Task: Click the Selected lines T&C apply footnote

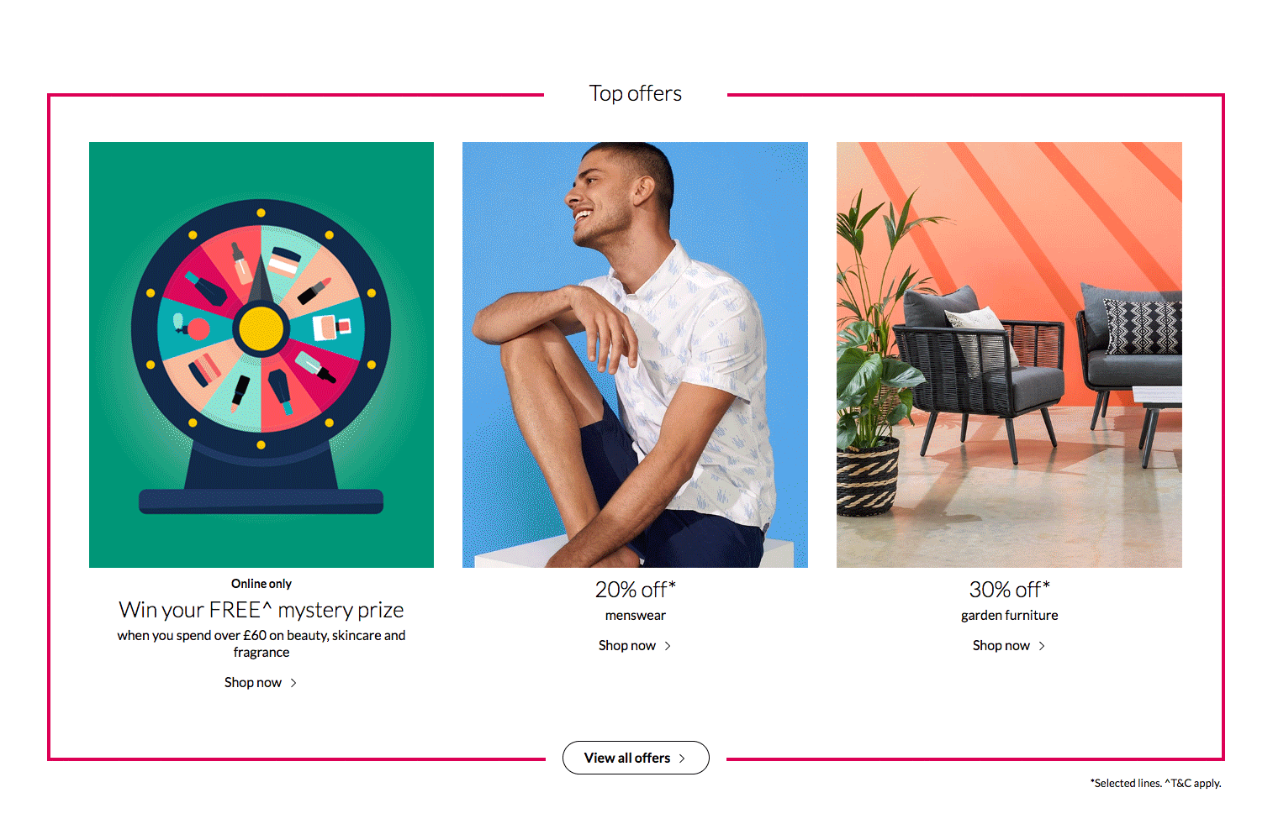Action: [x=1156, y=784]
